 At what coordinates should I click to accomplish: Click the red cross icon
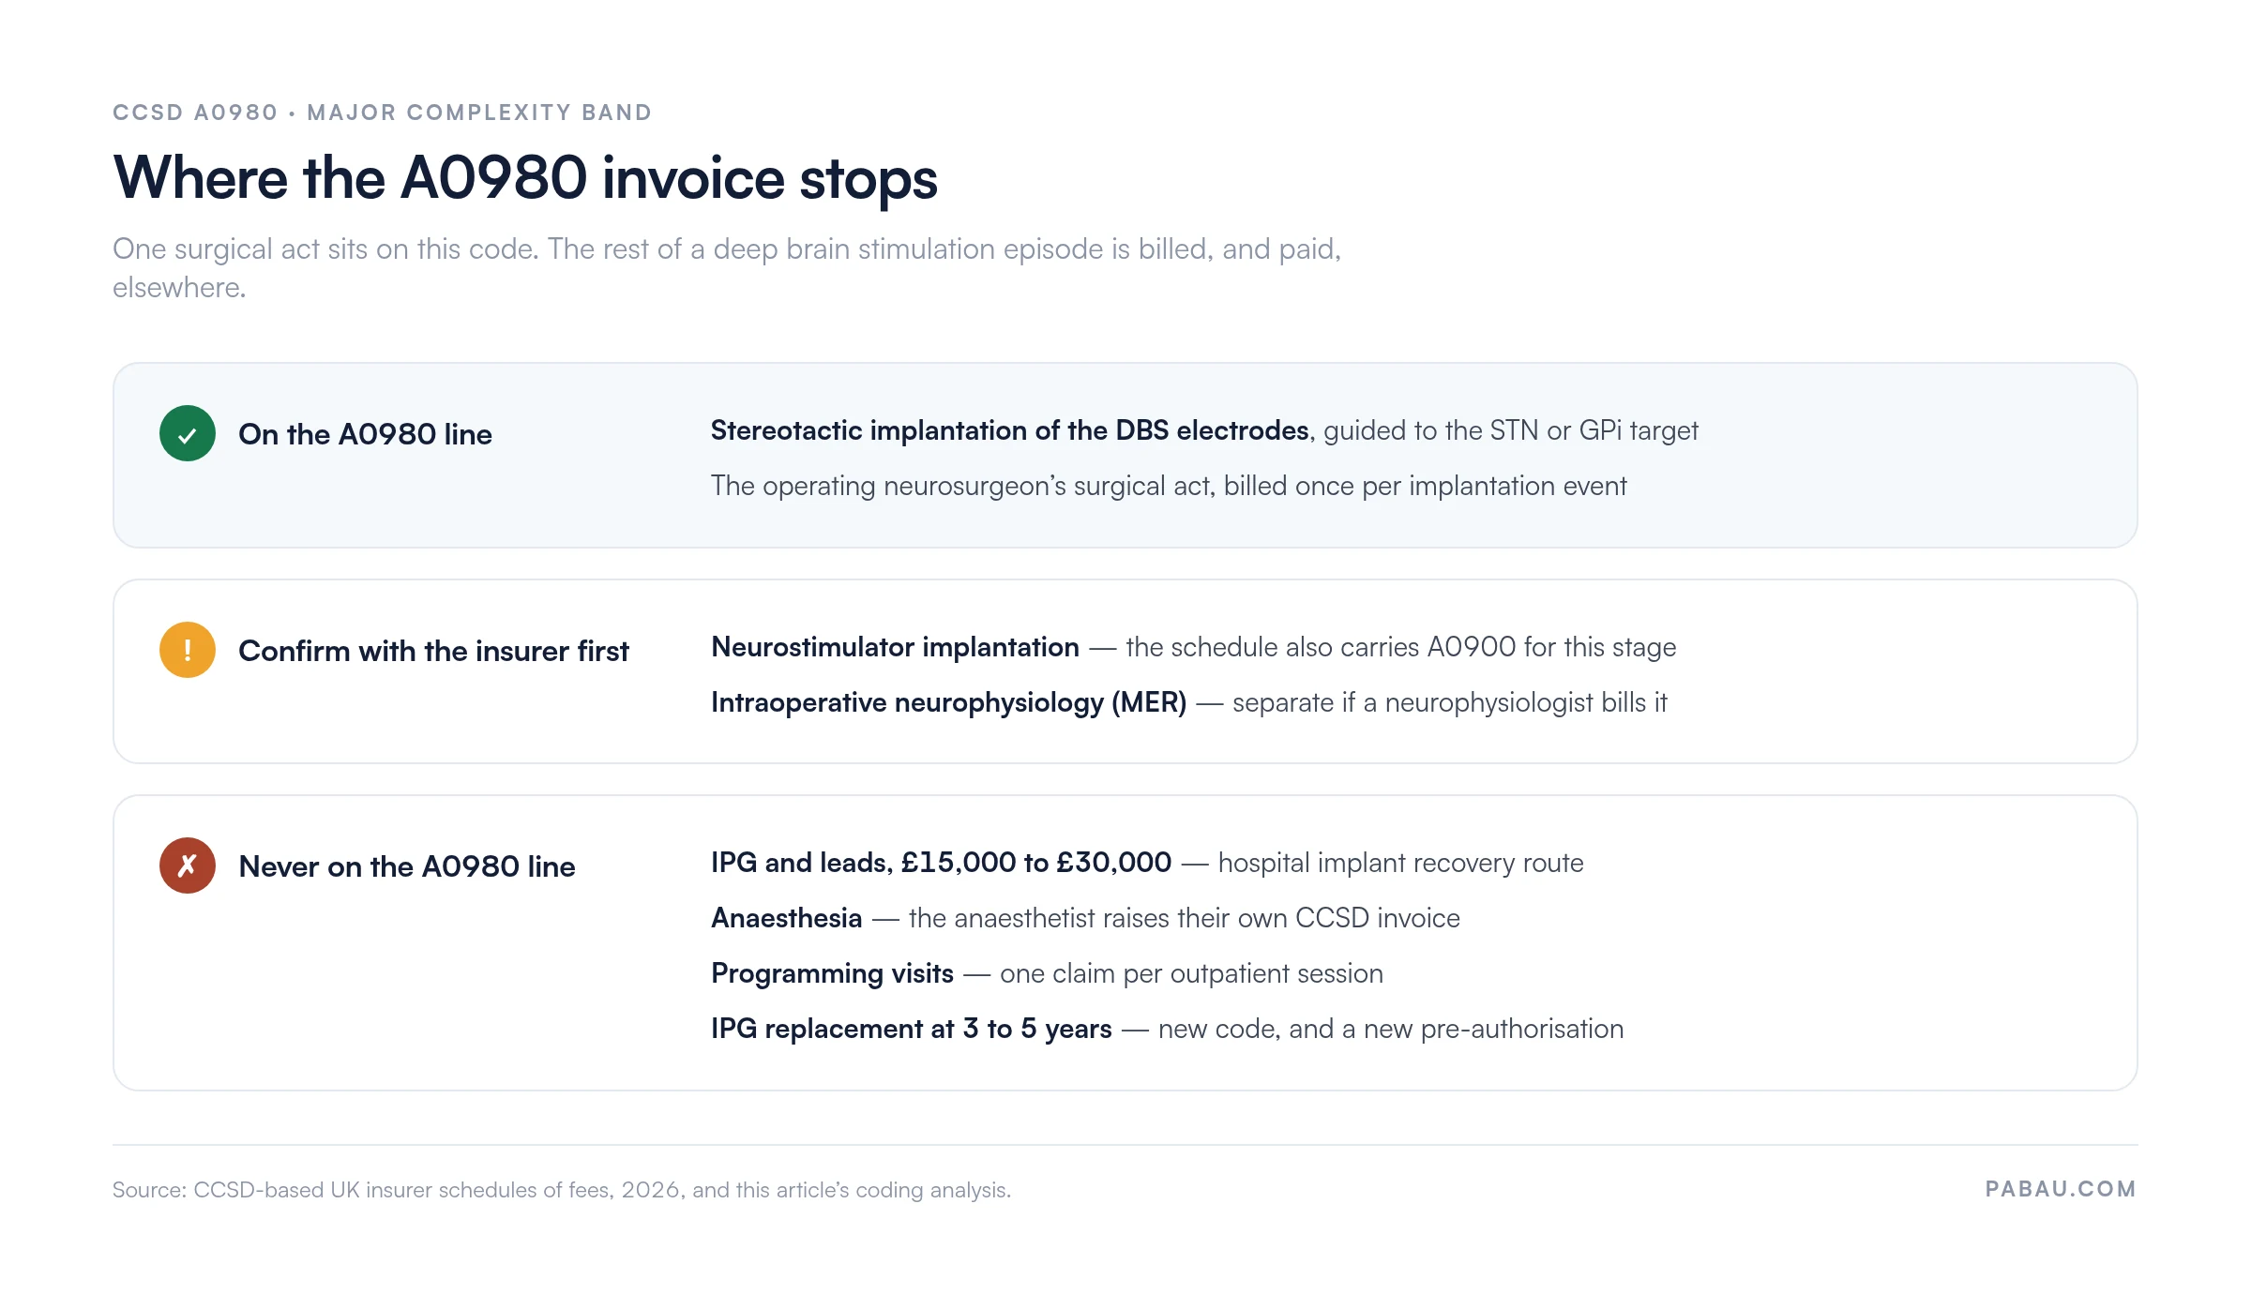(188, 865)
